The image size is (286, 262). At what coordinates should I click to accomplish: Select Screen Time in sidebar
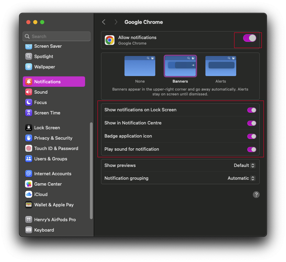point(47,113)
